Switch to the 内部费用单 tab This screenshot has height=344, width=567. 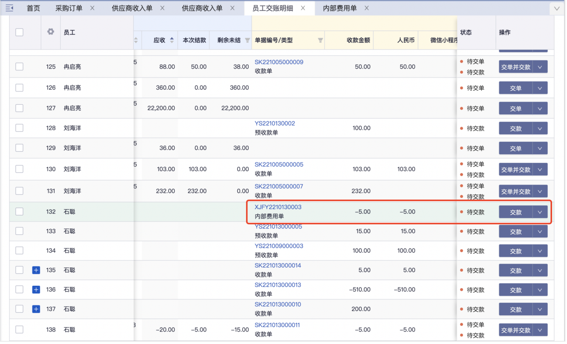point(339,8)
